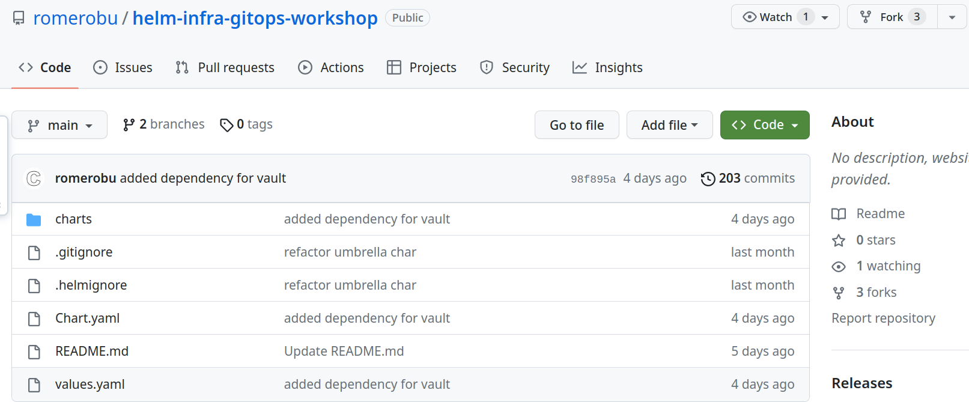This screenshot has width=969, height=402.
Task: Open the Issues tab
Action: click(x=123, y=67)
